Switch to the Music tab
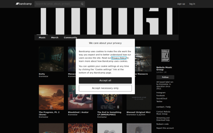 42,38
